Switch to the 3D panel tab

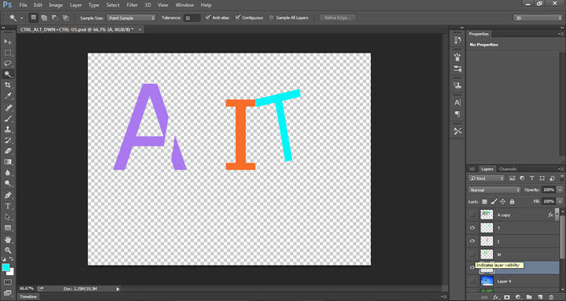[x=472, y=169]
